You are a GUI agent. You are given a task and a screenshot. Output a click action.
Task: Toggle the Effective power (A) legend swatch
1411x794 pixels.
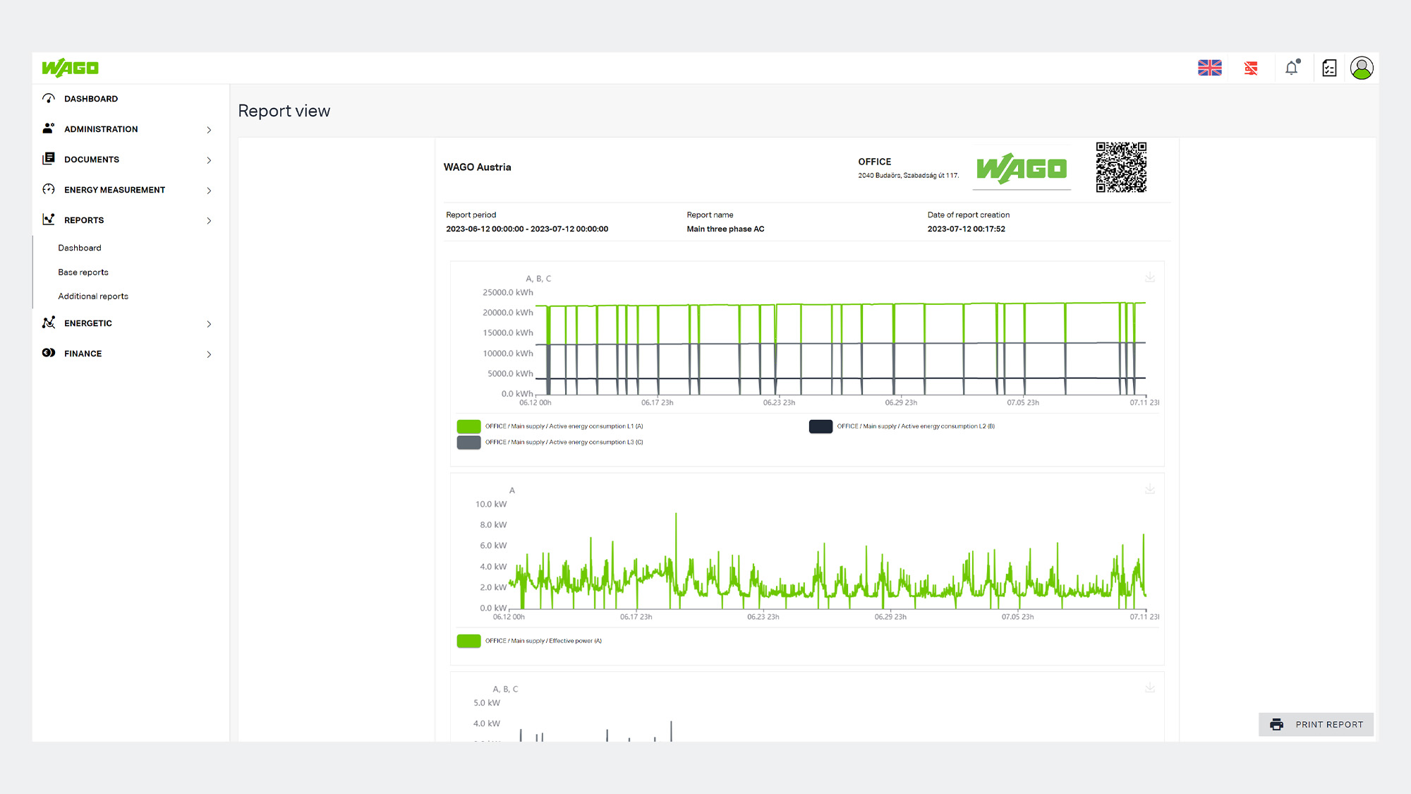pyautogui.click(x=468, y=641)
